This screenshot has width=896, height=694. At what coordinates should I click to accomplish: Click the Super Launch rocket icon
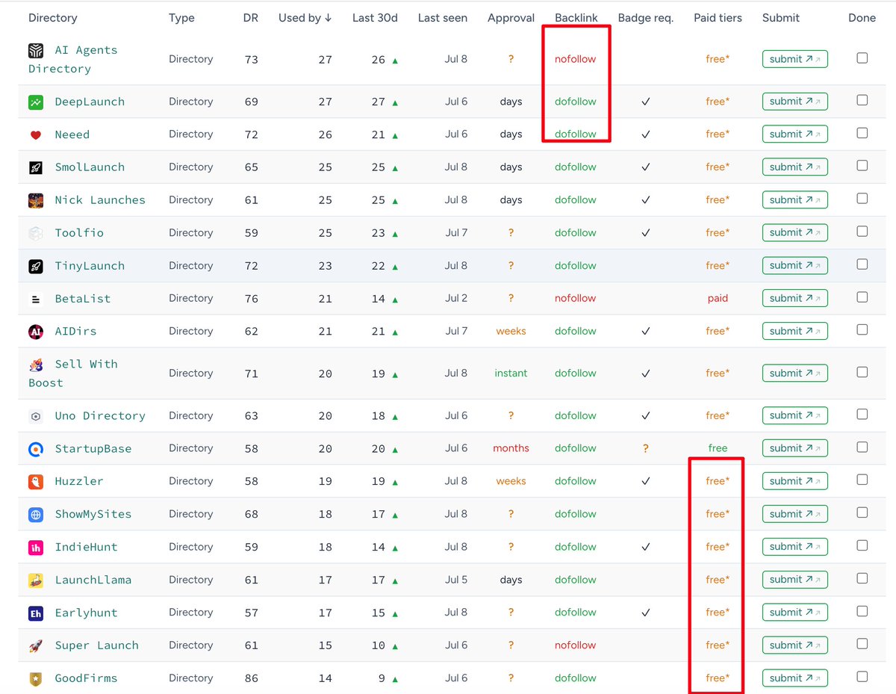pyautogui.click(x=36, y=646)
